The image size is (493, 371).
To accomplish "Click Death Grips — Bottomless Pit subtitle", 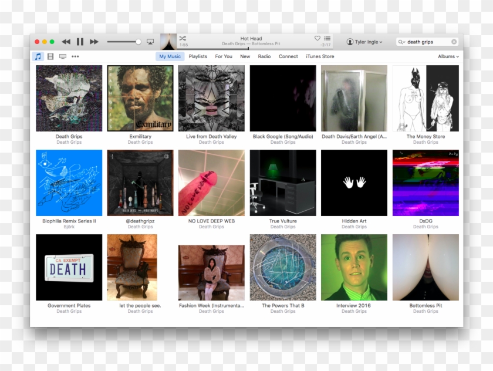I will pyautogui.click(x=251, y=43).
